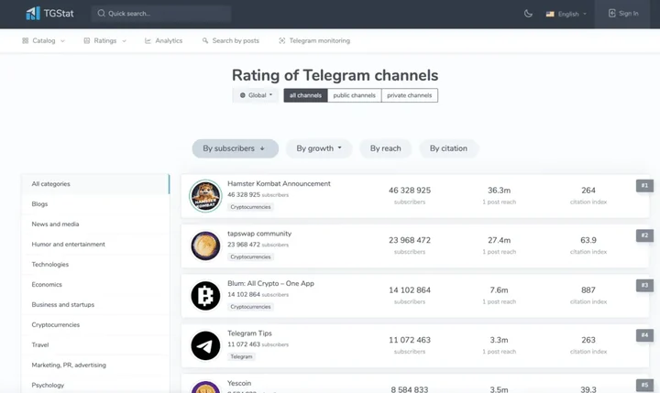Select Humor and entertainment category
Screen dimensions: 660x393
point(95,245)
